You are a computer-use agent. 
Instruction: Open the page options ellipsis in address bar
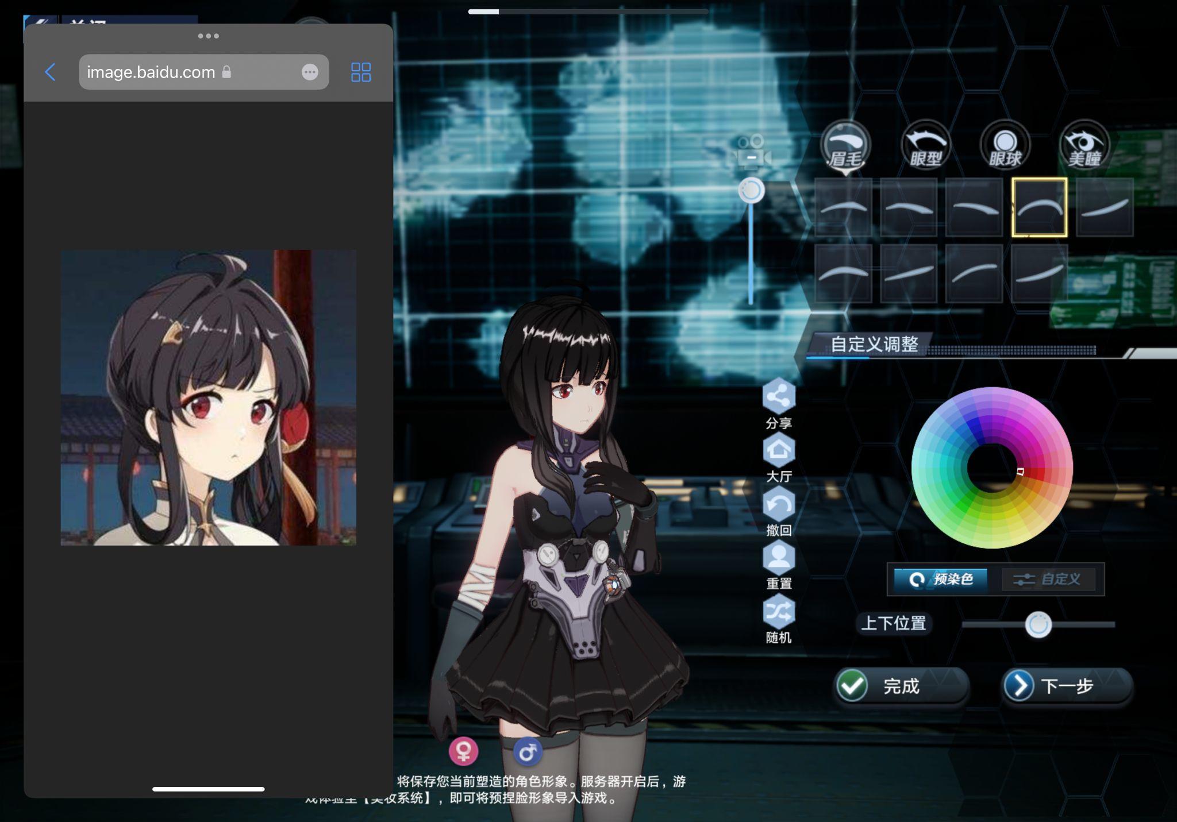[310, 72]
